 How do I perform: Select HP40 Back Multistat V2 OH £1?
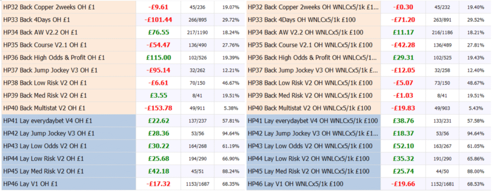[47, 108]
